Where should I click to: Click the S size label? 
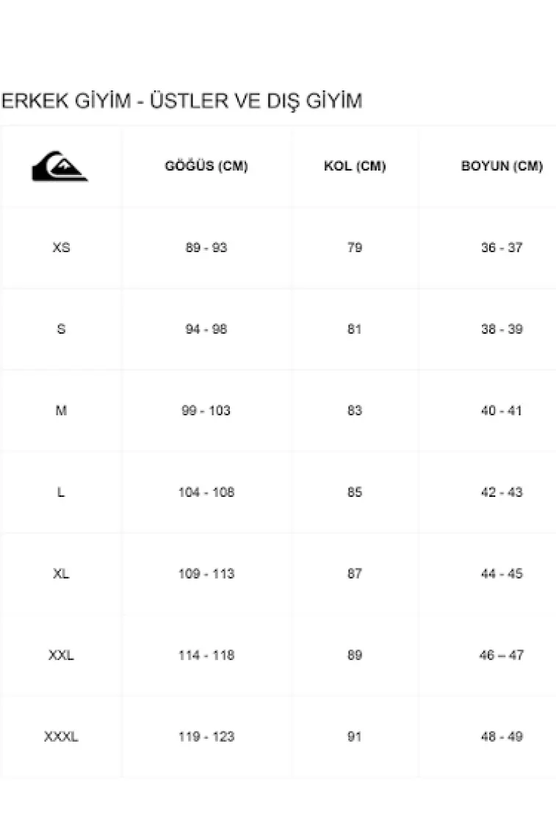point(61,329)
